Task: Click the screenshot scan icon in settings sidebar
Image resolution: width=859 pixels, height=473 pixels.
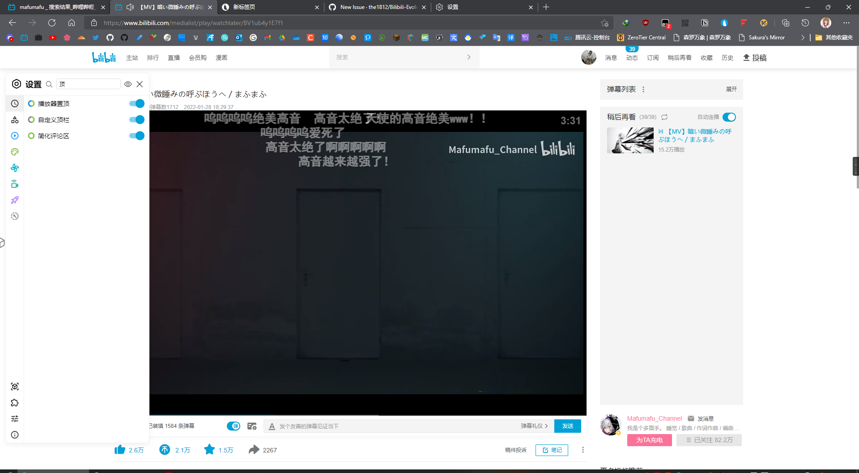Action: pos(15,387)
